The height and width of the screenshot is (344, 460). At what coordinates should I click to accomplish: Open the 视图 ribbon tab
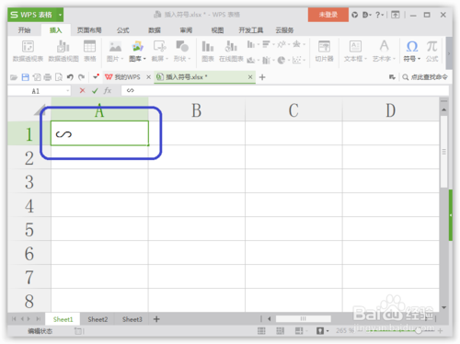pyautogui.click(x=217, y=30)
